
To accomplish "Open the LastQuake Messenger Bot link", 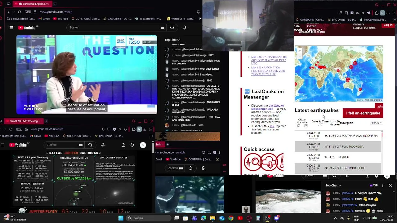I will [267, 107].
